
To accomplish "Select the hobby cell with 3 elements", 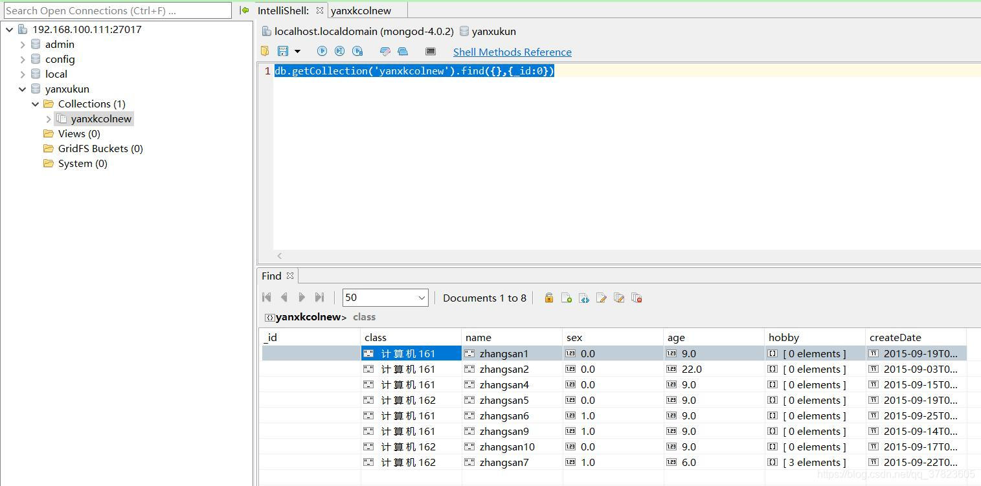I will click(x=815, y=462).
